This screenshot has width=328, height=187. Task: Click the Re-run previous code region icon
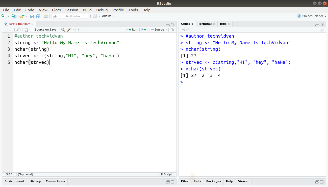pyautogui.click(x=143, y=30)
